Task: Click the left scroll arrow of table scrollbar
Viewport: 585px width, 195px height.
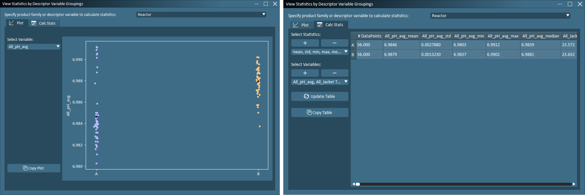Action: 353,184
